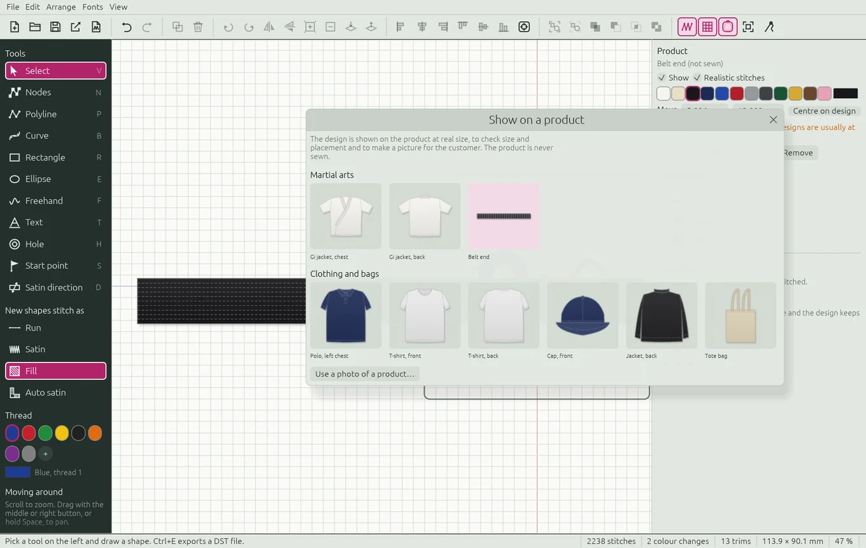Select the green thread colour
Screen dimensions: 866x548
pyautogui.click(x=45, y=433)
